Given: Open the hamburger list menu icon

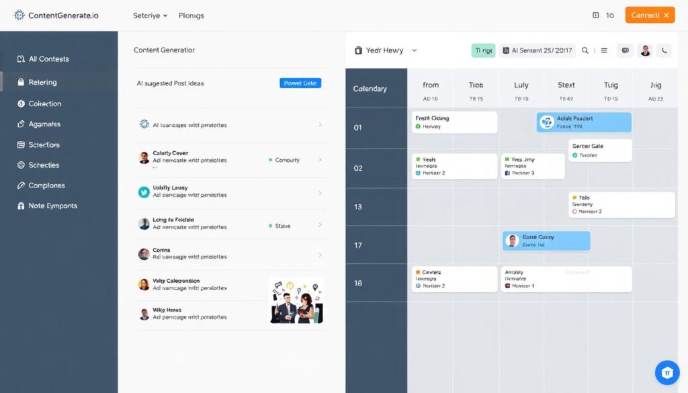Looking at the screenshot, I should pyautogui.click(x=604, y=50).
